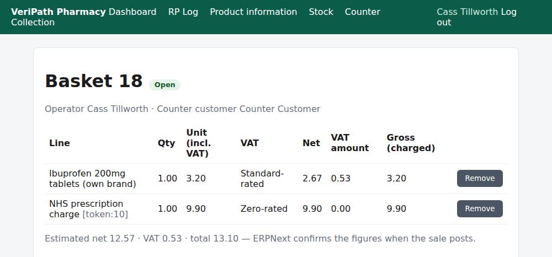
Task: Remove the NHS prescription charge line
Action: click(480, 208)
